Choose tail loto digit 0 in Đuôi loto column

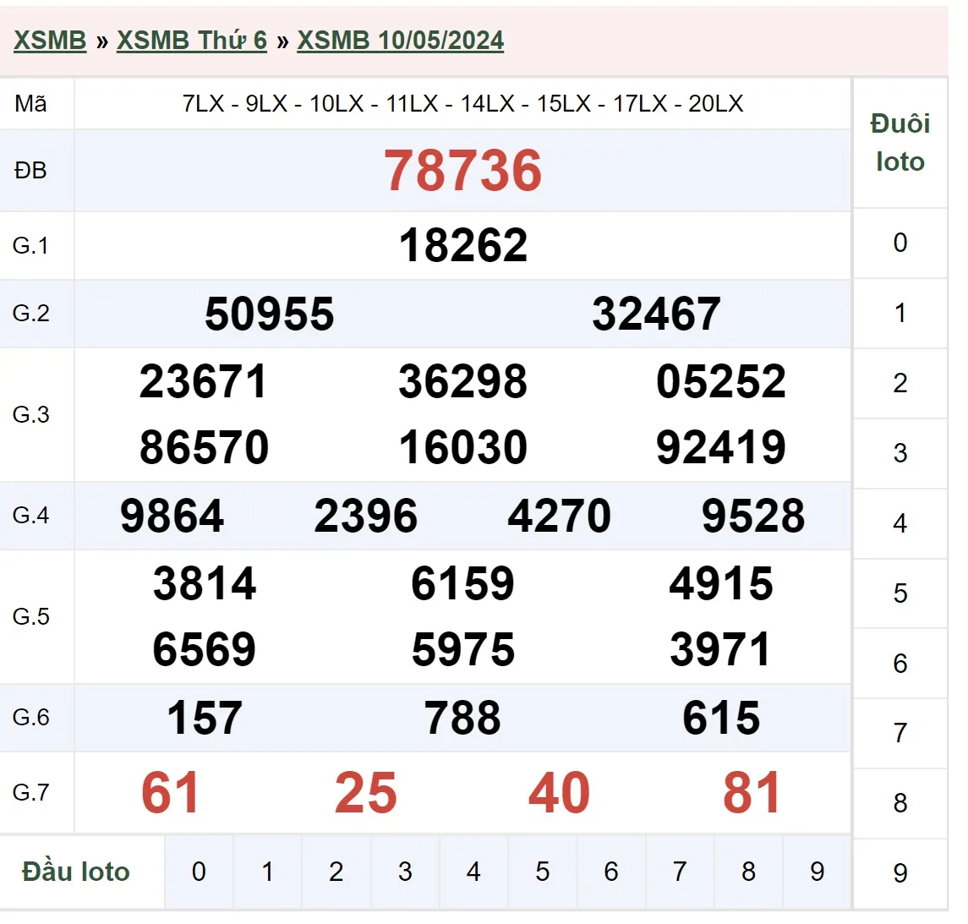[x=900, y=243]
